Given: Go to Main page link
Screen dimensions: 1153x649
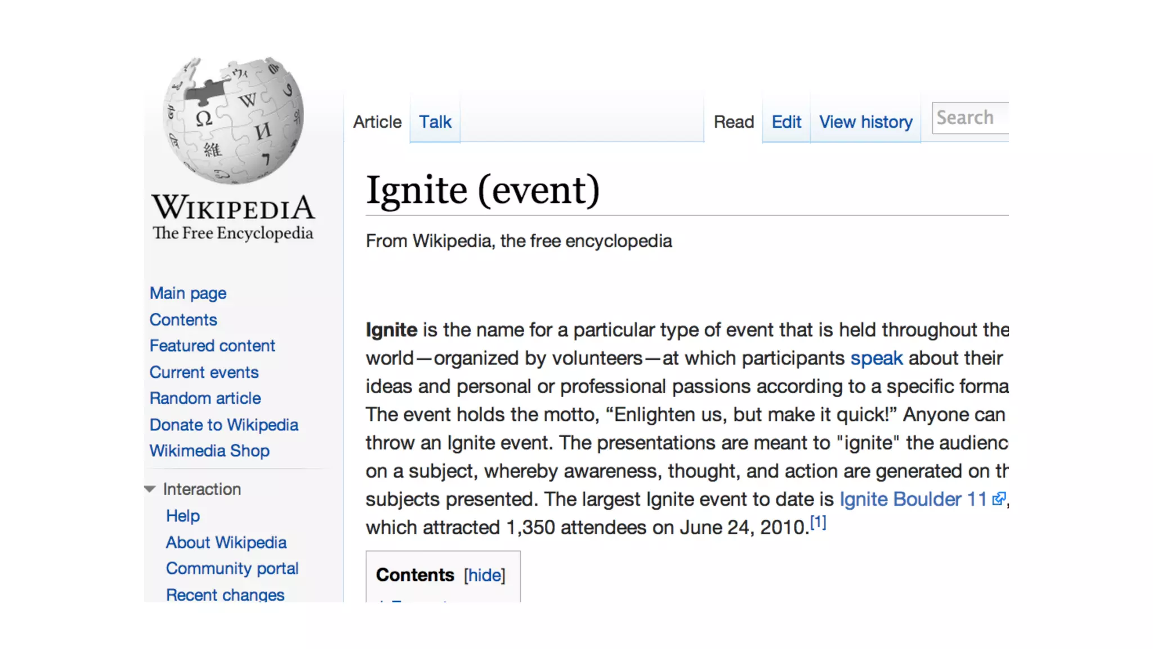Looking at the screenshot, I should click(188, 294).
